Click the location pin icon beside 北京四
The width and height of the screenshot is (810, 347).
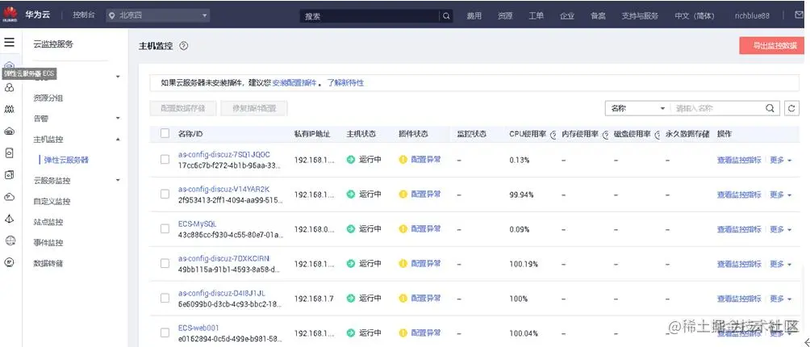(111, 16)
